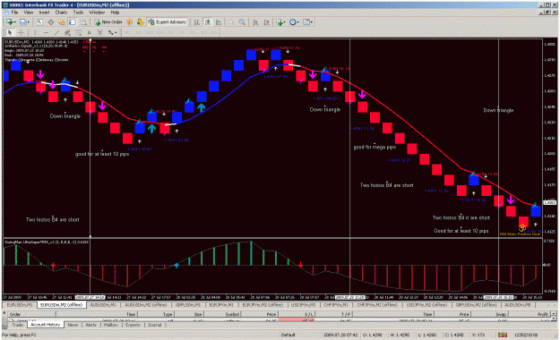Show the Market Watch window icon
The image size is (560, 340).
[x=39, y=22]
